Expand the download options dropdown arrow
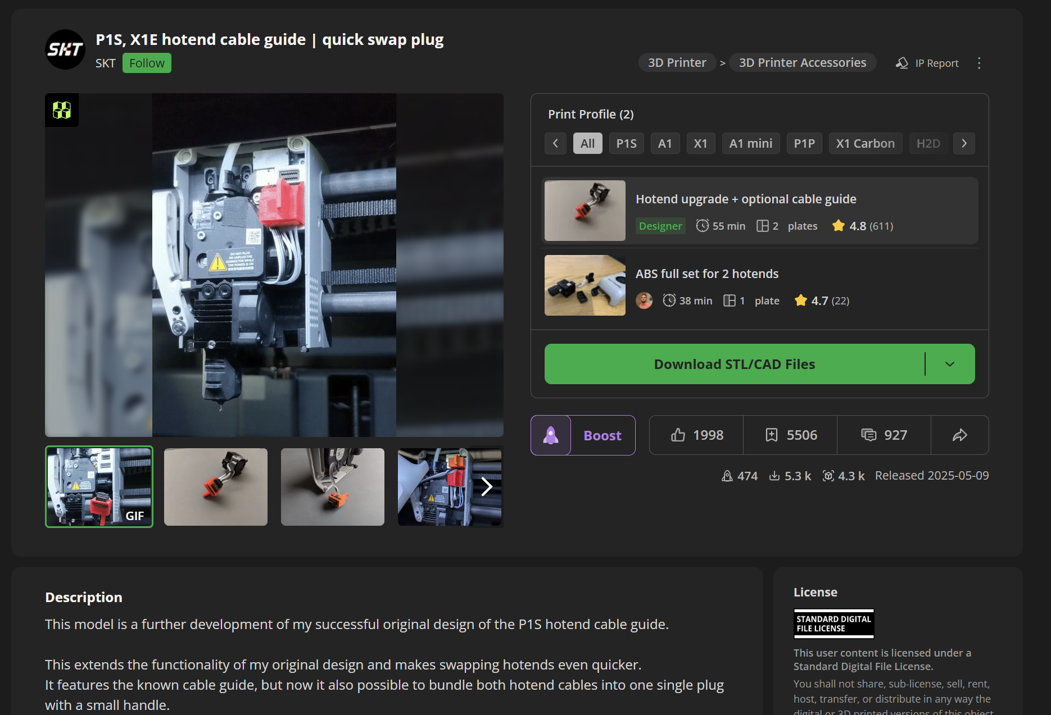This screenshot has width=1051, height=715. pyautogui.click(x=950, y=364)
